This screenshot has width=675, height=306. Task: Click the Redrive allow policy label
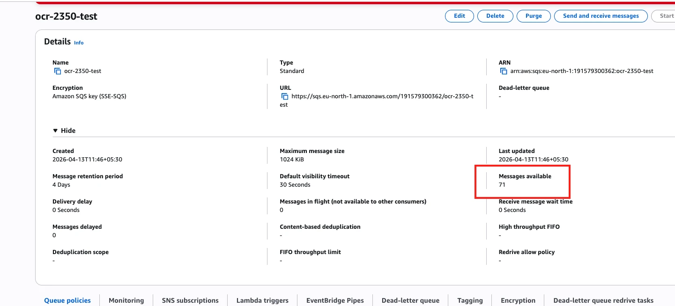tap(527, 252)
